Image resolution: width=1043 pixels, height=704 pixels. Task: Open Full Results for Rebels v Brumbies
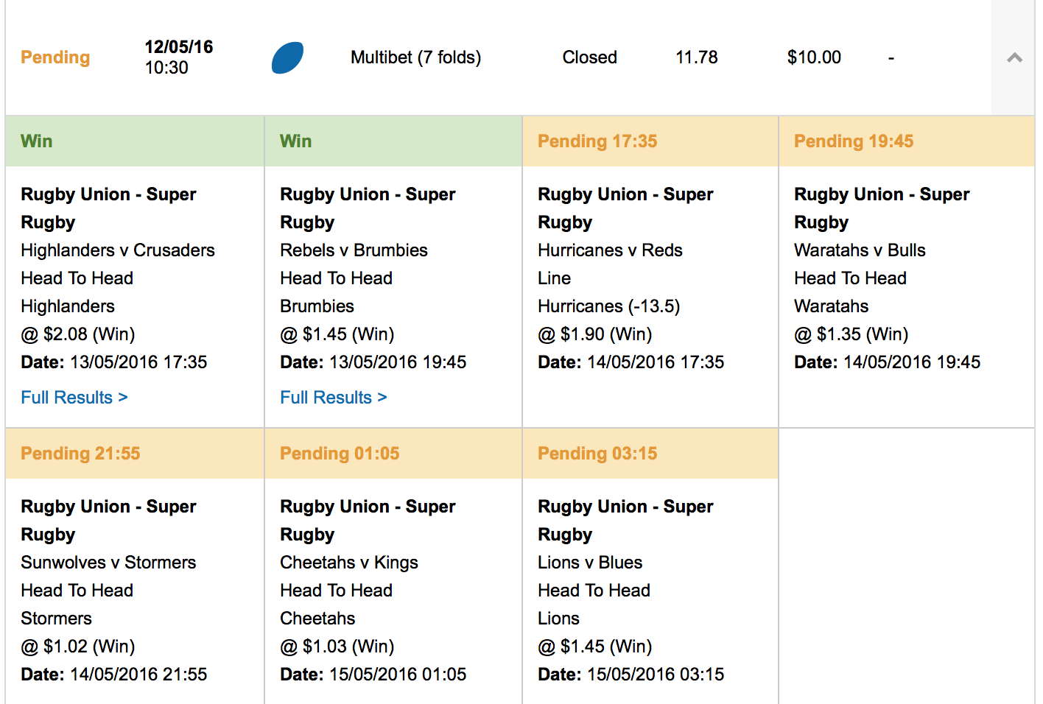334,398
